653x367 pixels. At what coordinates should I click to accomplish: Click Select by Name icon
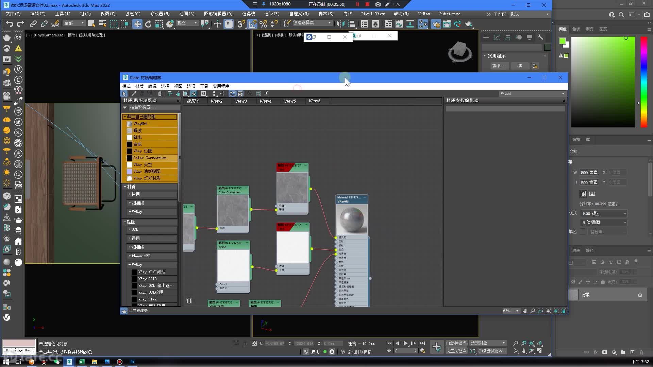102,24
